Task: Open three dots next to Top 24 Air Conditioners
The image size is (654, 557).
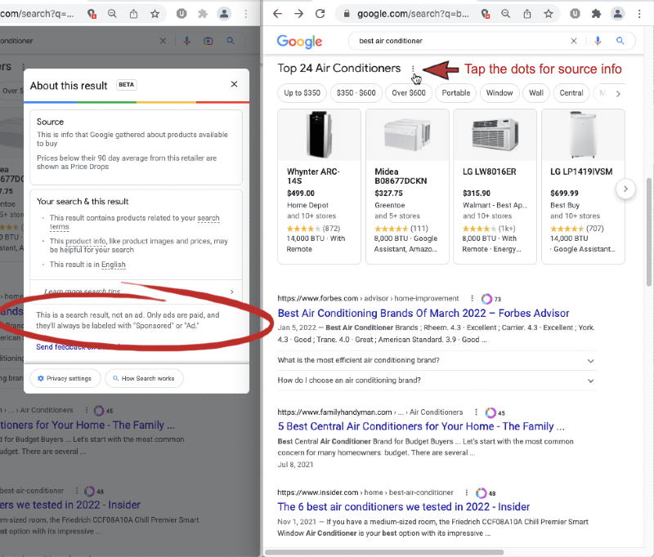Action: 413,69
